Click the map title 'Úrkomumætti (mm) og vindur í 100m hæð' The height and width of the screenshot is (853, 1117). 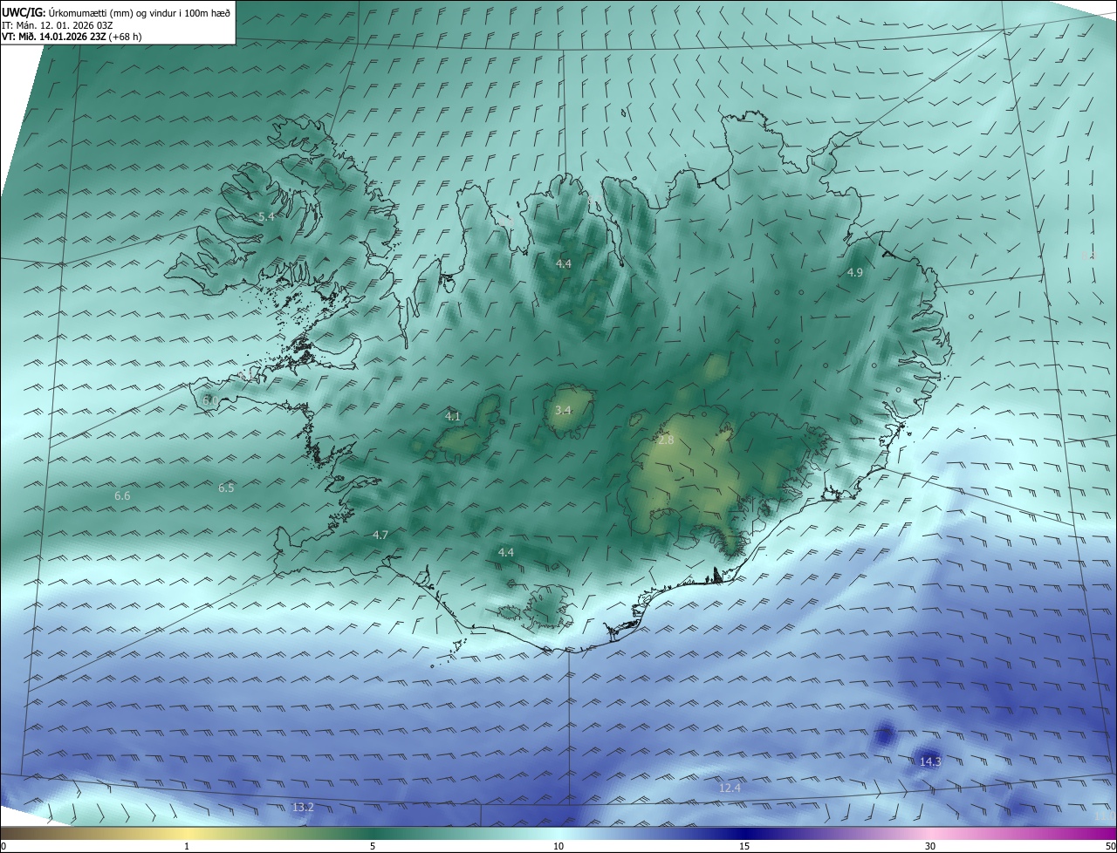point(138,11)
